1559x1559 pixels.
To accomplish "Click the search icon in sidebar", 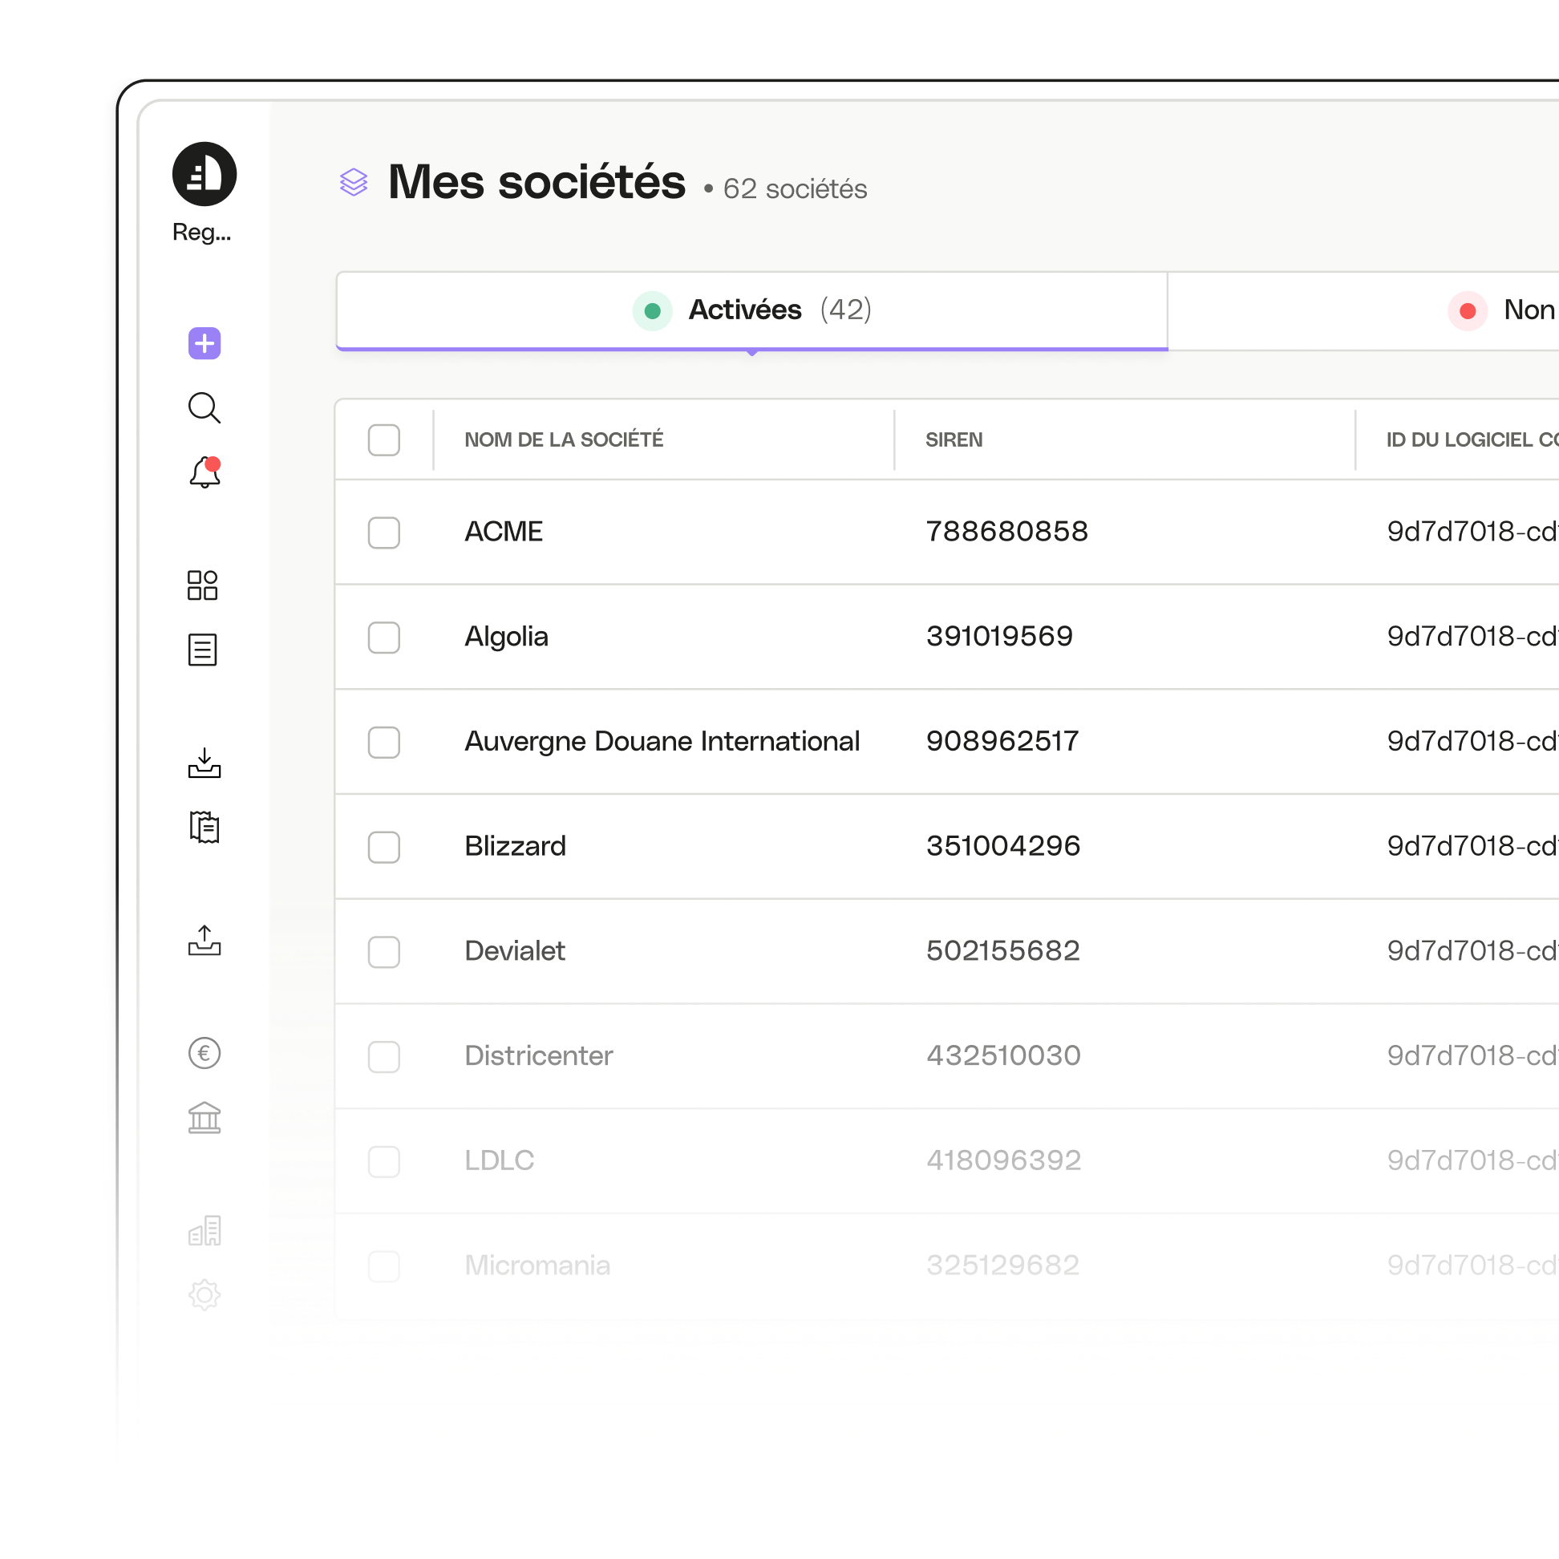I will click(204, 408).
